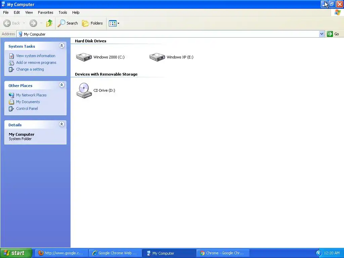
Task: Collapse the System Tasks panel
Action: coord(62,46)
